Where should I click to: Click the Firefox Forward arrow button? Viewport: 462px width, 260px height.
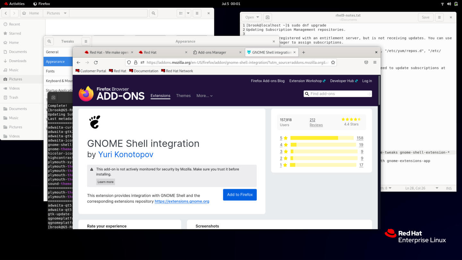(x=87, y=62)
